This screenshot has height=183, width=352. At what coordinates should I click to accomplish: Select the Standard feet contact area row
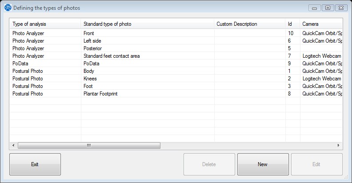[x=176, y=56]
